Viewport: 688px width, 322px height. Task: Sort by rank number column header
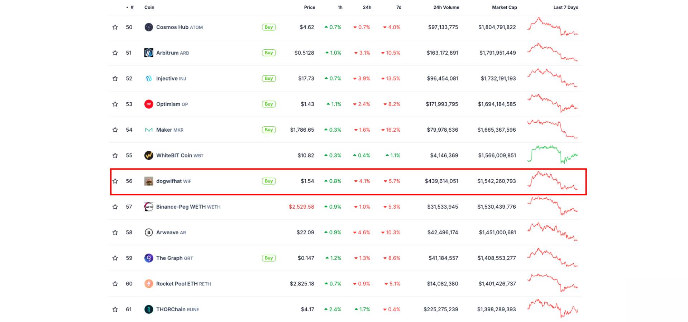coord(130,7)
